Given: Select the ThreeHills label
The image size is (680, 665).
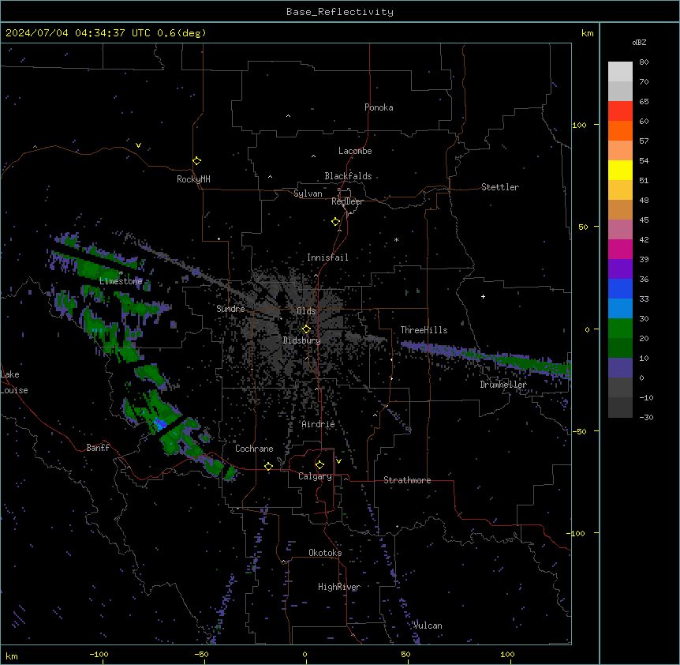Looking at the screenshot, I should [424, 330].
